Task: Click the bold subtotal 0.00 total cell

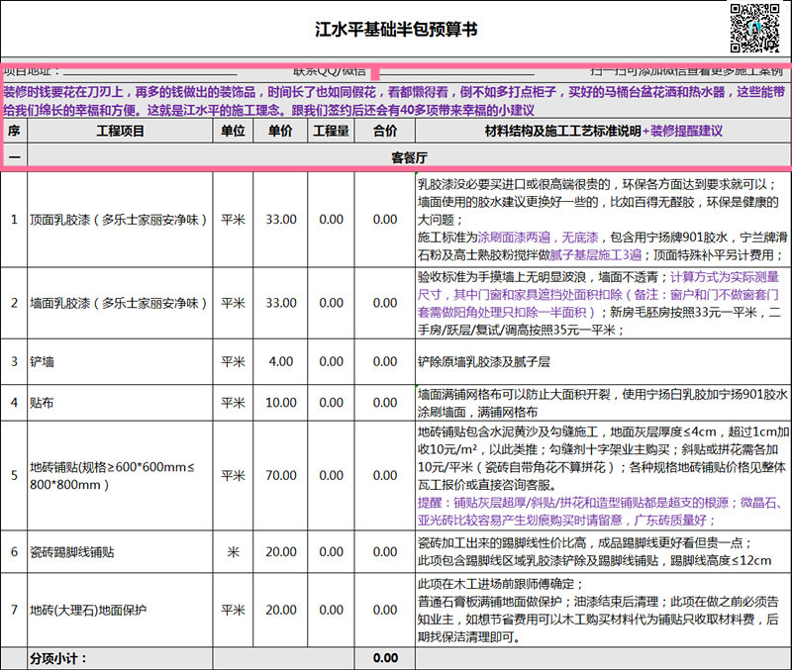Action: click(385, 658)
